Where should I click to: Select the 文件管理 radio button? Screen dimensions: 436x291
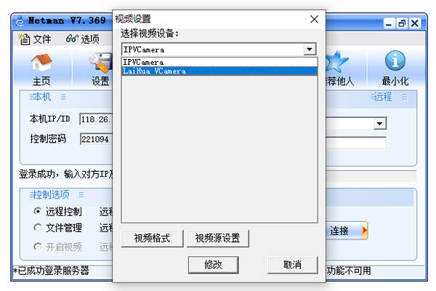tap(38, 228)
